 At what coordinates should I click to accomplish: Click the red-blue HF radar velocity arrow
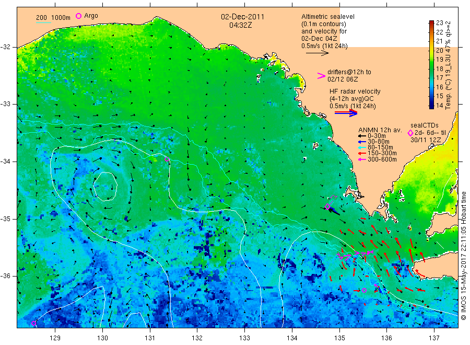[x=346, y=113]
